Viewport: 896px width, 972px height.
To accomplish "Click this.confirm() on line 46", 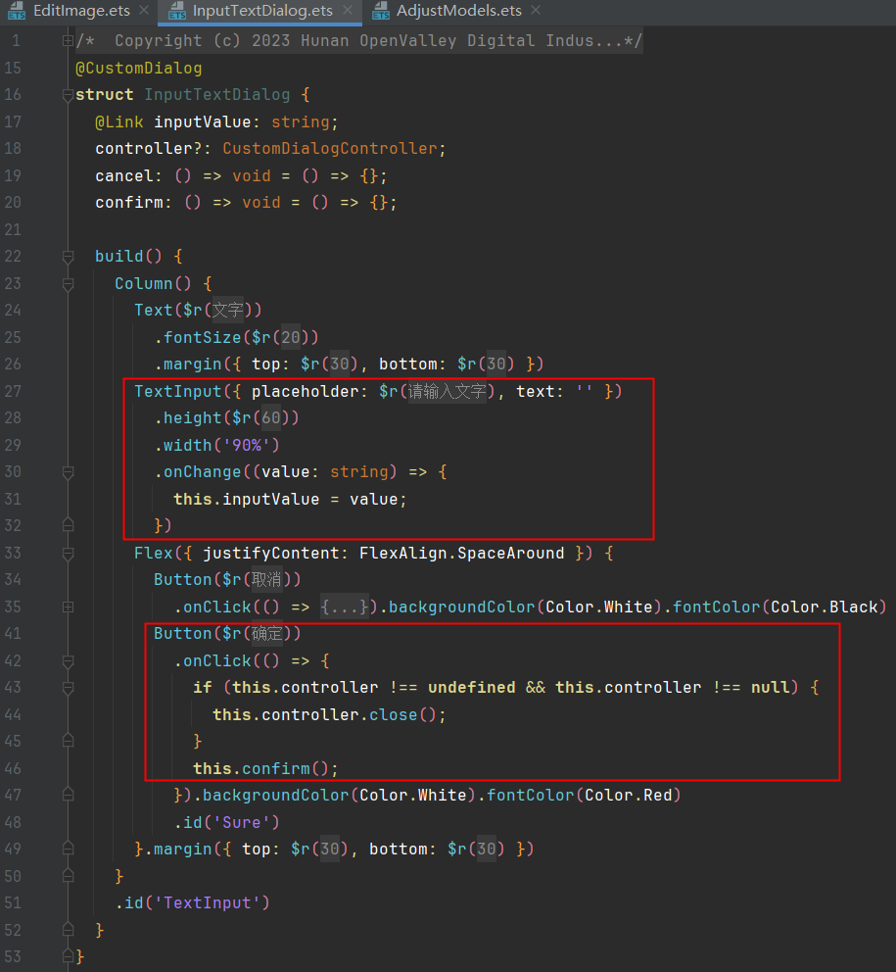I will 261,769.
